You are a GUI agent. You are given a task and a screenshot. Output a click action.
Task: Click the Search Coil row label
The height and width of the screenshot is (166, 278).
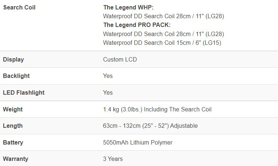click(x=19, y=7)
